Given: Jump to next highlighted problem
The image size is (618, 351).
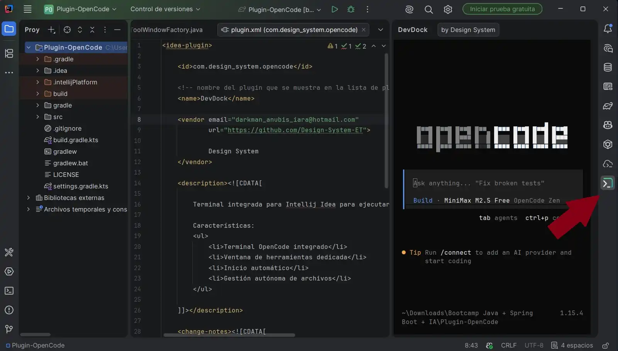Looking at the screenshot, I should pos(384,46).
